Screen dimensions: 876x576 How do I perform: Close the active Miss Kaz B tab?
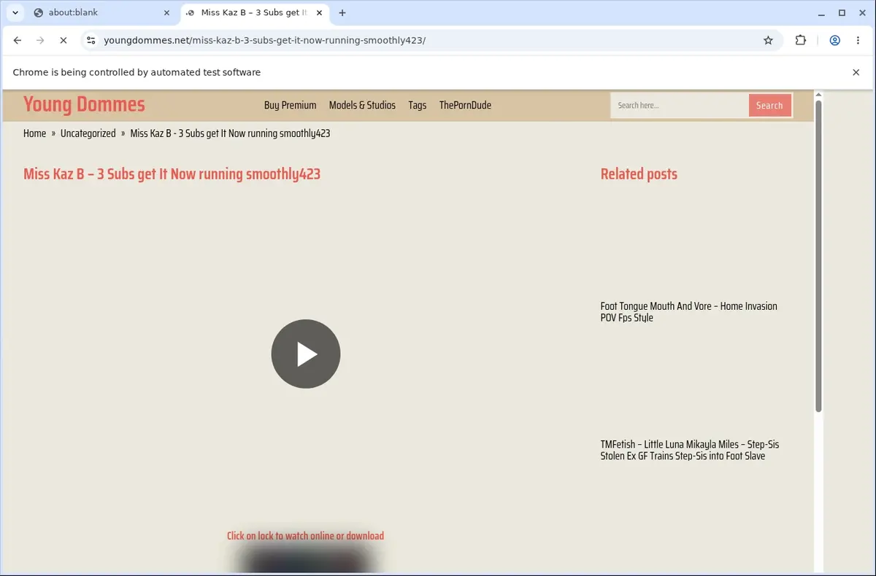click(319, 12)
